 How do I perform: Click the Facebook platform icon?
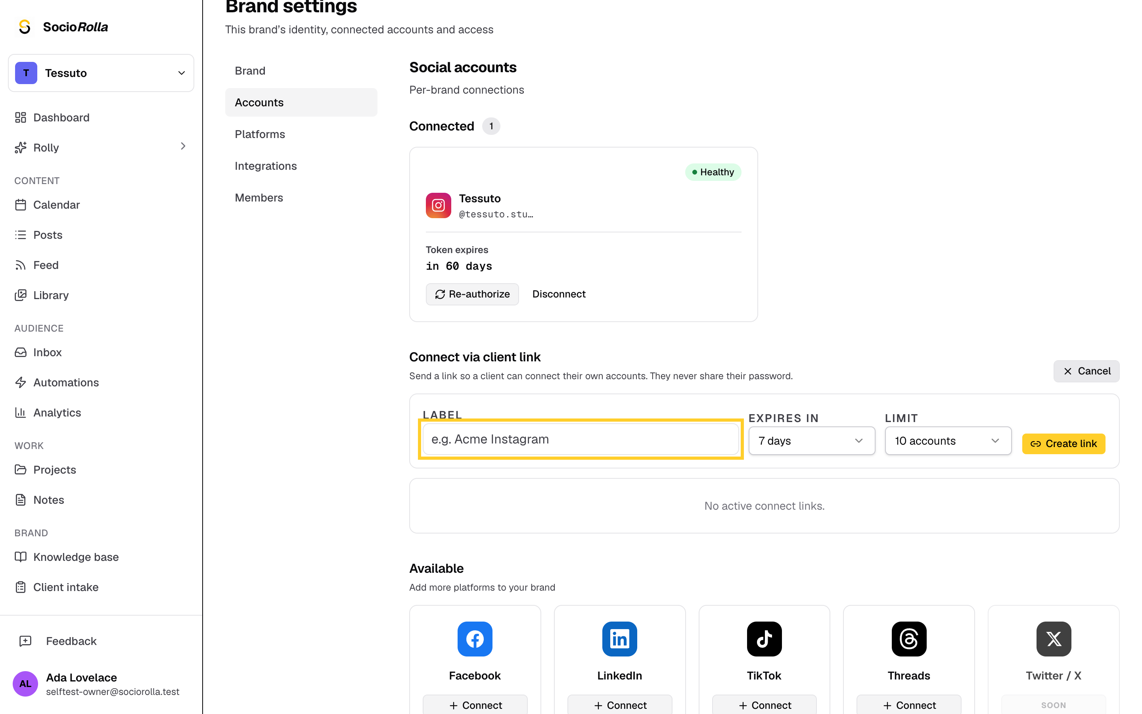click(x=475, y=639)
